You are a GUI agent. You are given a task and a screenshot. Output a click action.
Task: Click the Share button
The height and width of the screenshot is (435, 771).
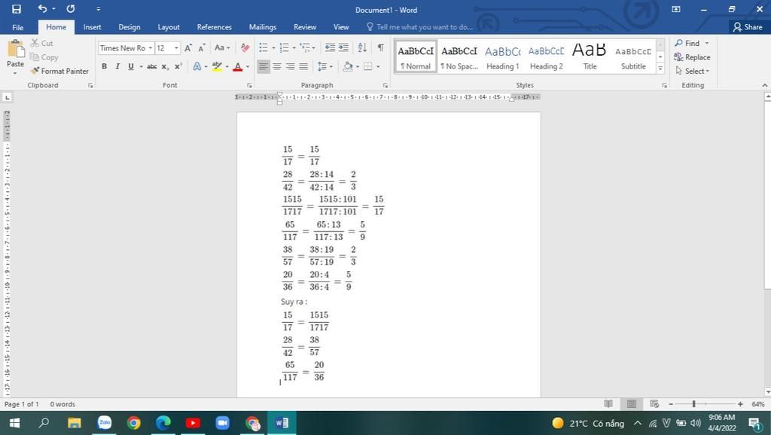coord(748,27)
